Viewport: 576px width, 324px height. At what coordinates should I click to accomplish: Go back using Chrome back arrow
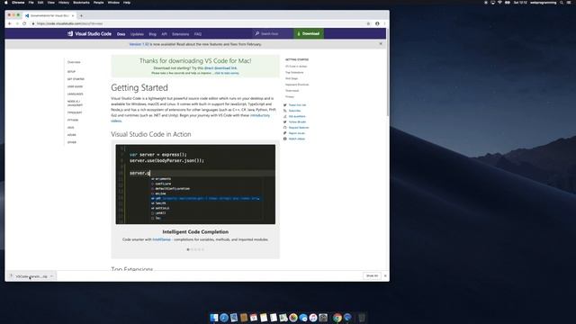[x=10, y=23]
